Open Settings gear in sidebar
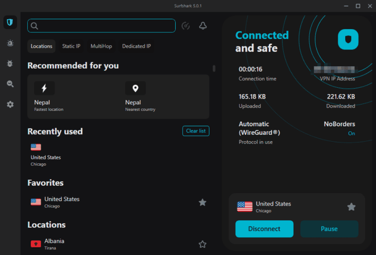376x255 pixels. coord(10,104)
